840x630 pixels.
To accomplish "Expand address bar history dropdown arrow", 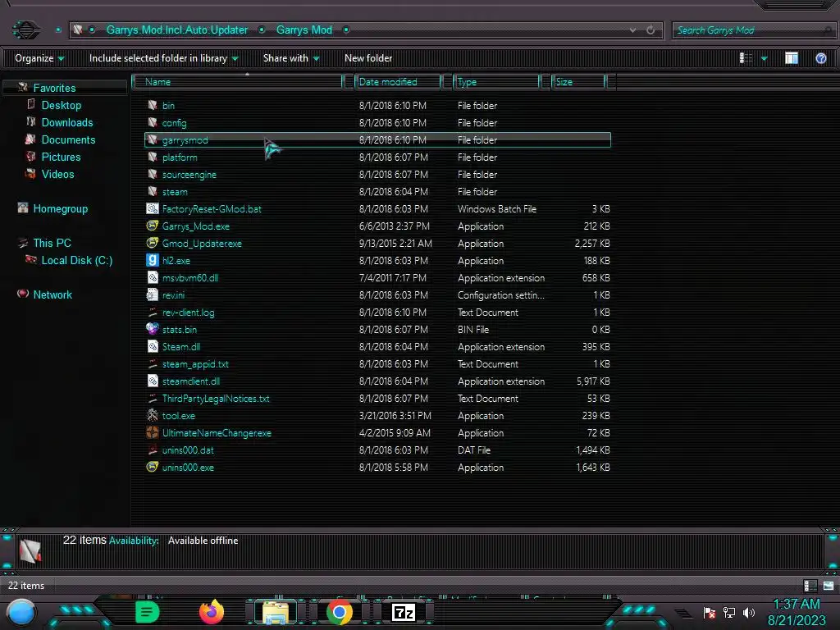I will point(632,30).
